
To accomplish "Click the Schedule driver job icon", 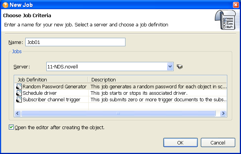I will point(19,93).
